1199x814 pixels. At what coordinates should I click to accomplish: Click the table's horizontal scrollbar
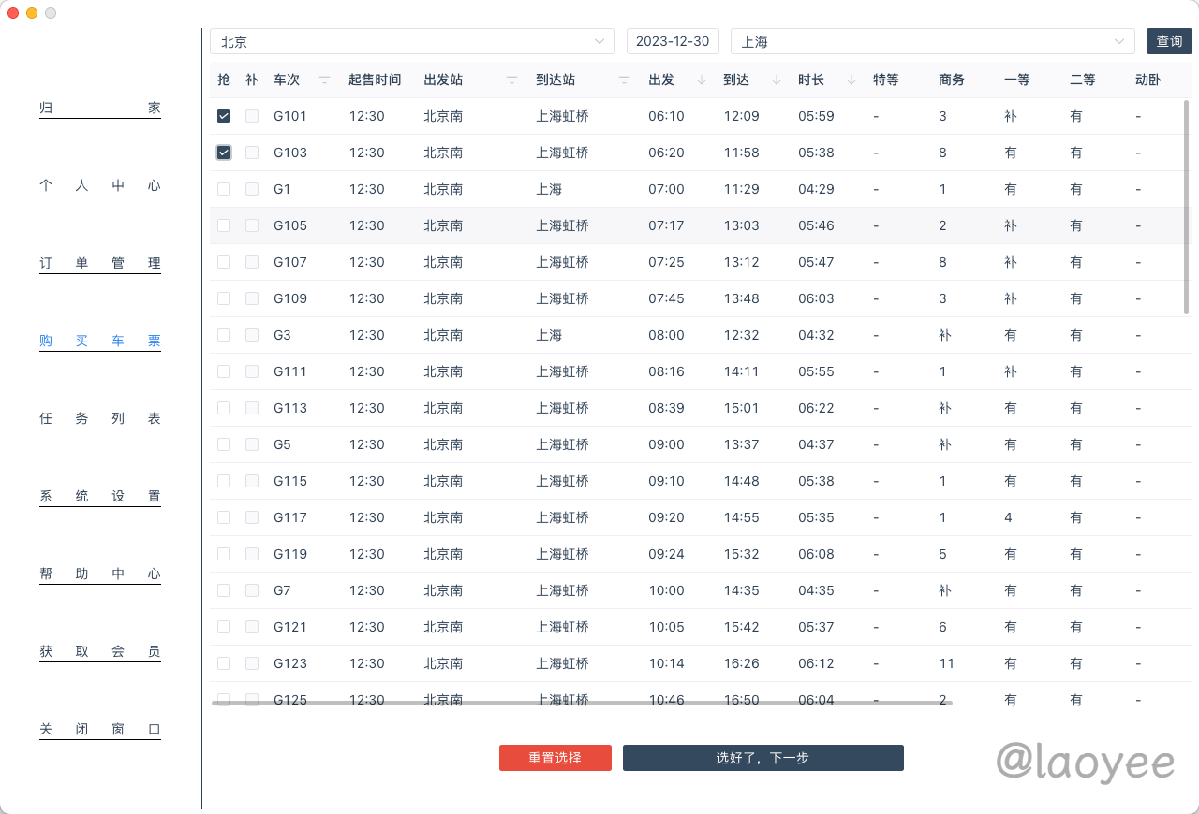tap(581, 703)
